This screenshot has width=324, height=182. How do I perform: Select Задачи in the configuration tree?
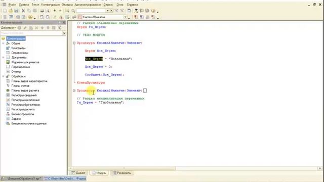click(x=16, y=119)
